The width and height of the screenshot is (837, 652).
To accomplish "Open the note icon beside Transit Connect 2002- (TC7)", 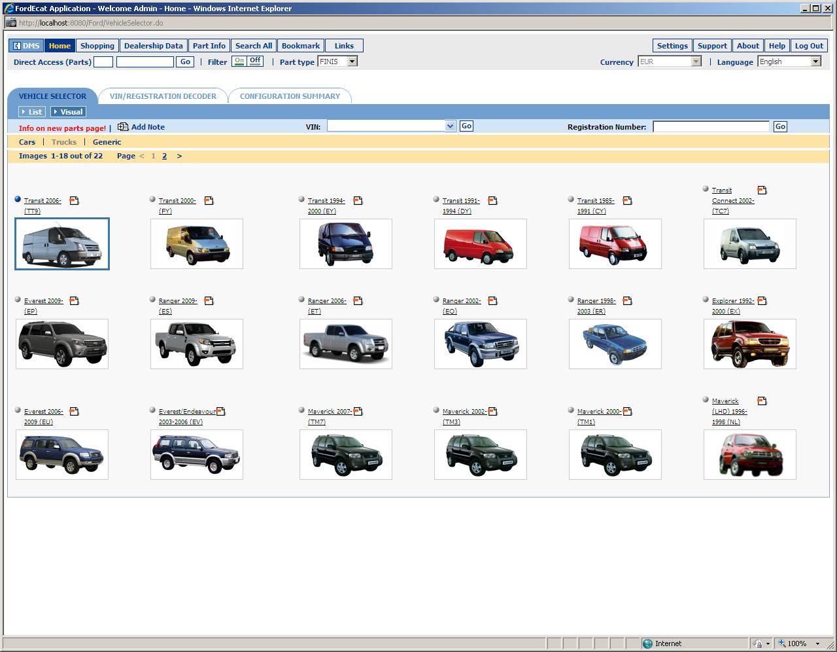I will [762, 190].
